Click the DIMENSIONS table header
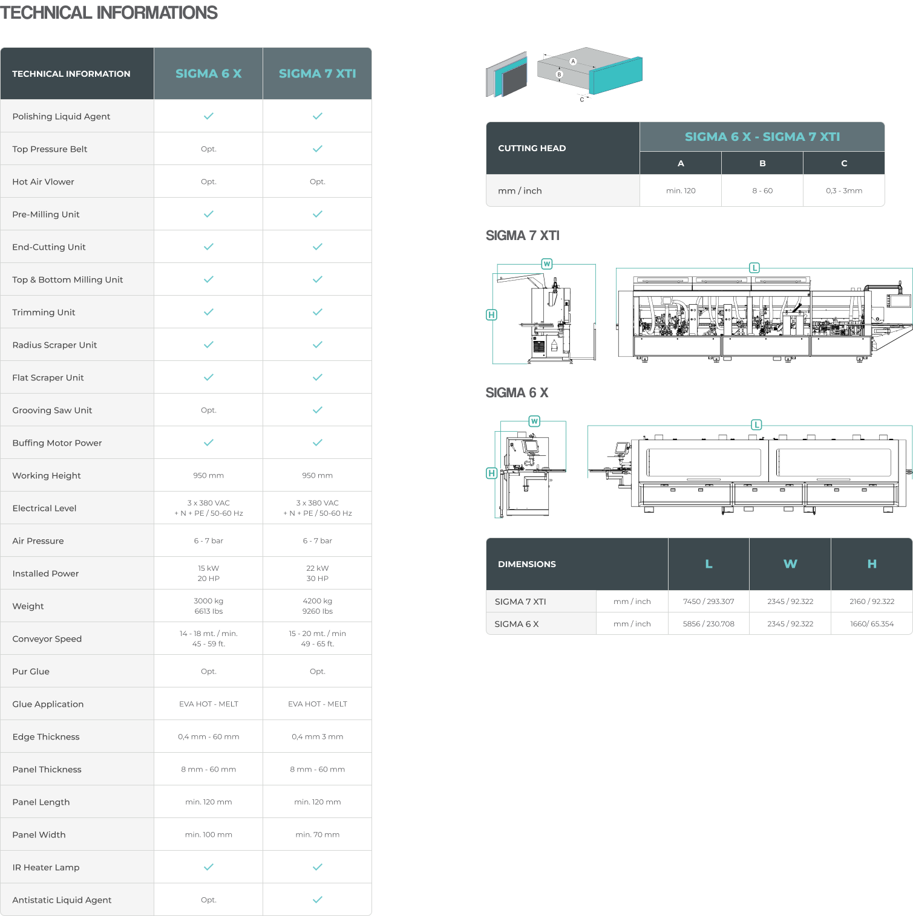913x916 pixels. 527,564
